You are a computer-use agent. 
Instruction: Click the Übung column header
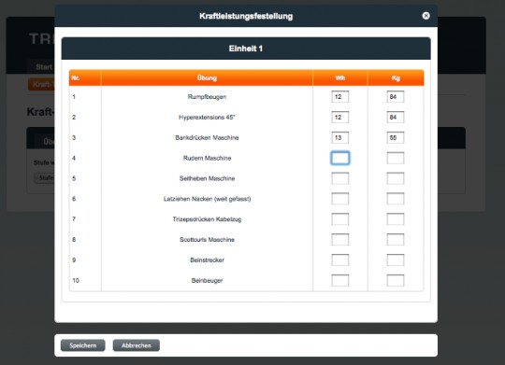pos(207,77)
